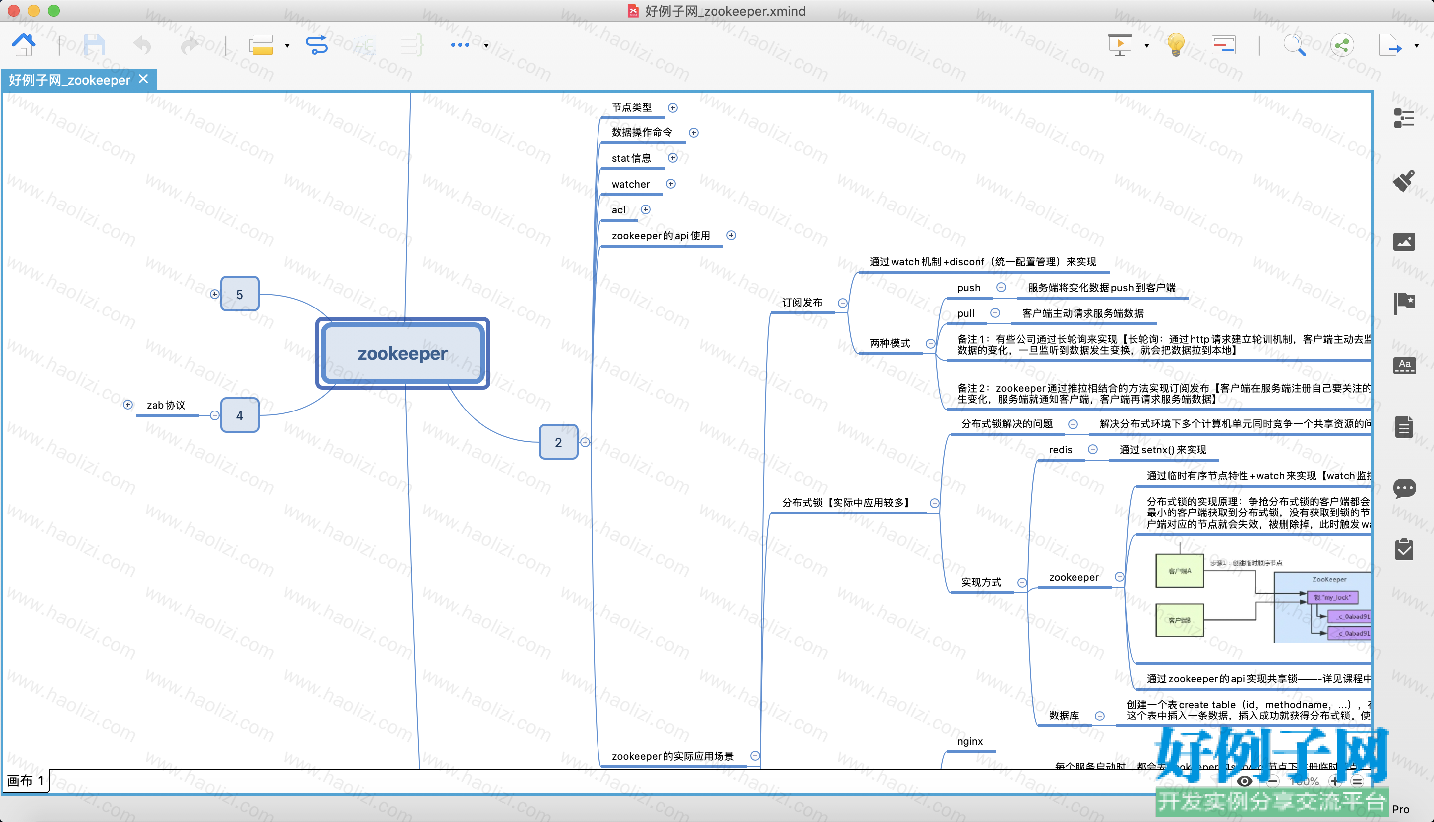The width and height of the screenshot is (1434, 822).
Task: Select the 通过setnx()来实现 topic text
Action: 1163,450
